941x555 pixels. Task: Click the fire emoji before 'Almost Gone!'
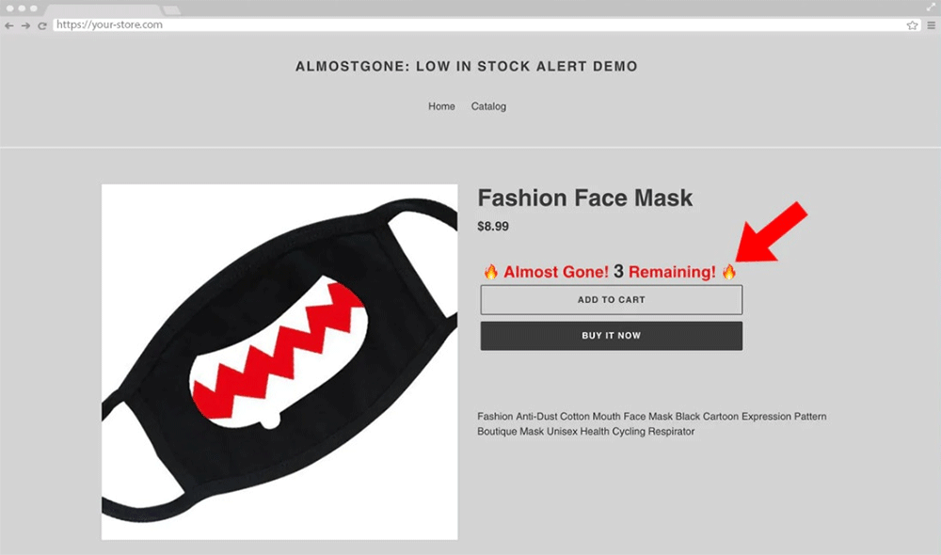click(x=490, y=272)
